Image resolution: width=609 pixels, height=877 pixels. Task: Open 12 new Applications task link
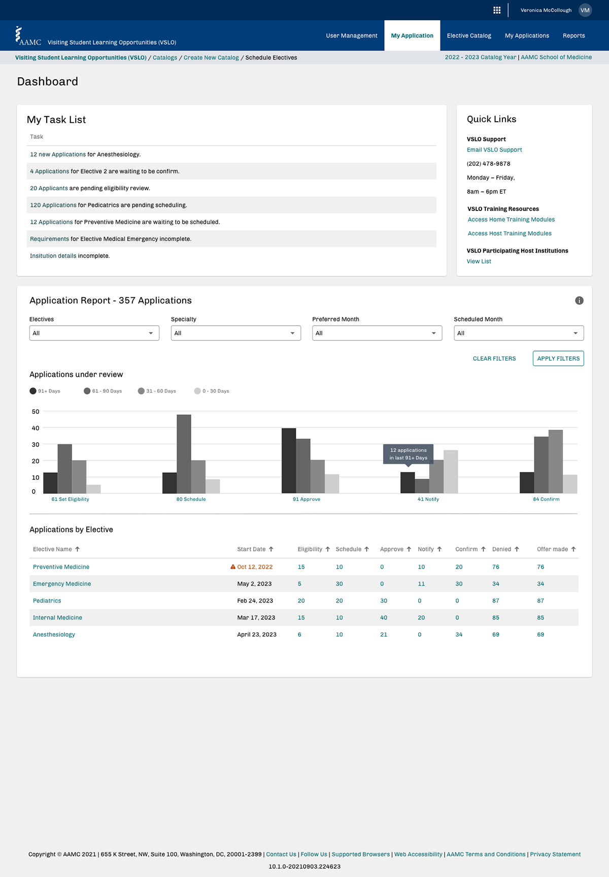point(58,154)
